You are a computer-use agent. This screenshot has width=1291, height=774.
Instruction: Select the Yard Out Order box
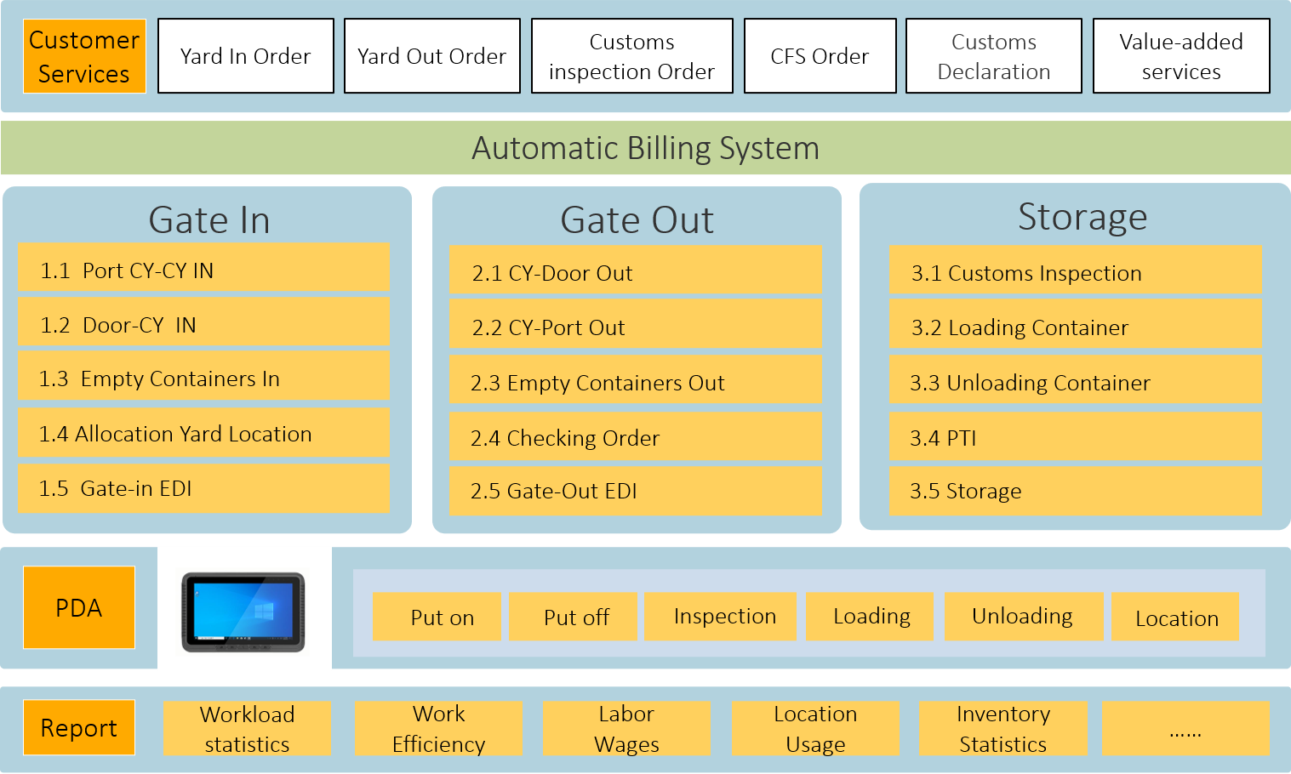point(431,56)
